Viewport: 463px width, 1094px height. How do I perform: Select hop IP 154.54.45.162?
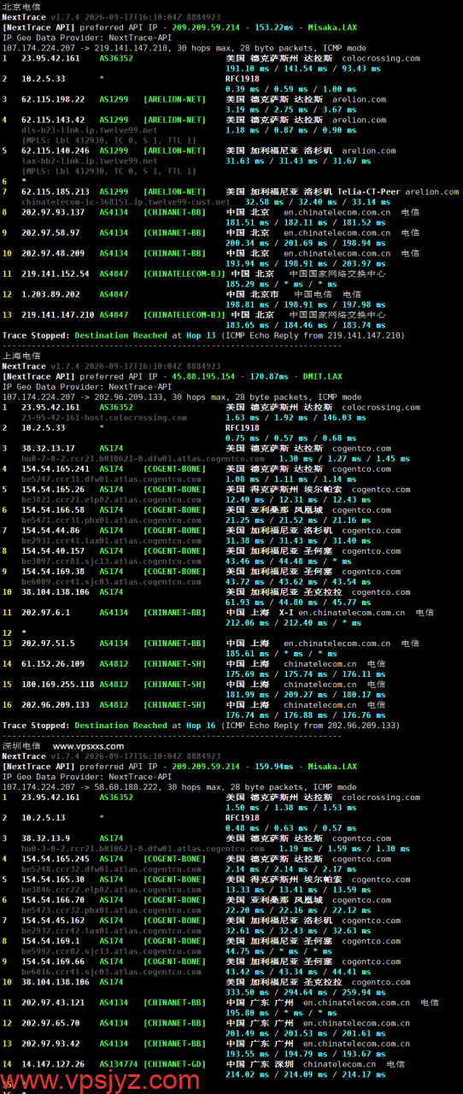pos(53,920)
